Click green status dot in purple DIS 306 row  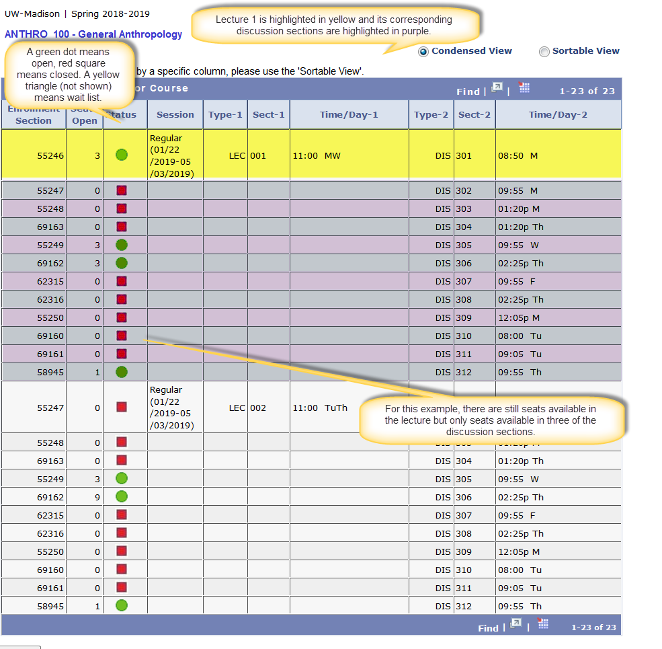122,263
